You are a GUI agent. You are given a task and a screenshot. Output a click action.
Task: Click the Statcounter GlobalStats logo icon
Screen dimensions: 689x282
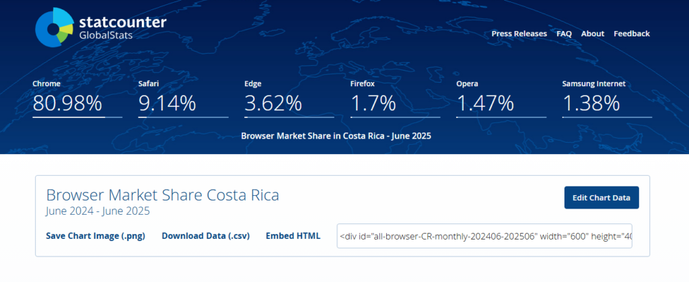click(x=54, y=27)
